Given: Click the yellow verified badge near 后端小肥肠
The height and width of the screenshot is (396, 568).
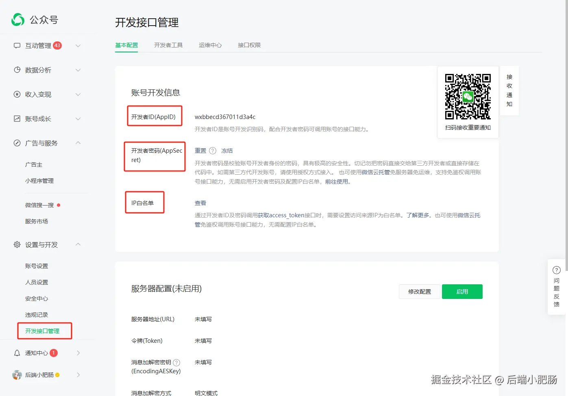Looking at the screenshot, I should [57, 375].
